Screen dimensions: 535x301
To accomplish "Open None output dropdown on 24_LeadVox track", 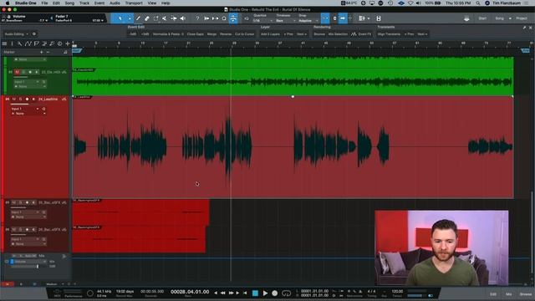I will click(28, 114).
